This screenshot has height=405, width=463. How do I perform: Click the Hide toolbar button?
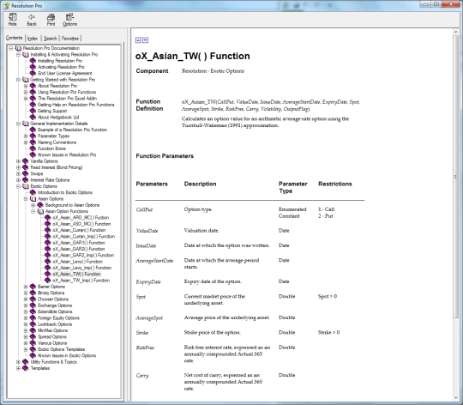(12, 20)
